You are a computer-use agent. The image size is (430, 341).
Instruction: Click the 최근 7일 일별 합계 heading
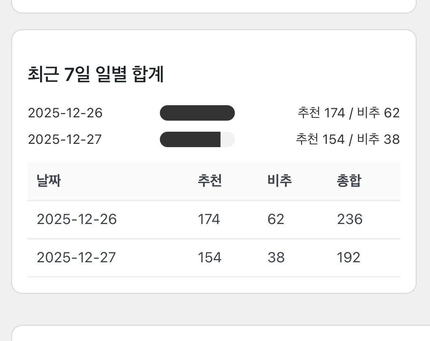coord(96,74)
